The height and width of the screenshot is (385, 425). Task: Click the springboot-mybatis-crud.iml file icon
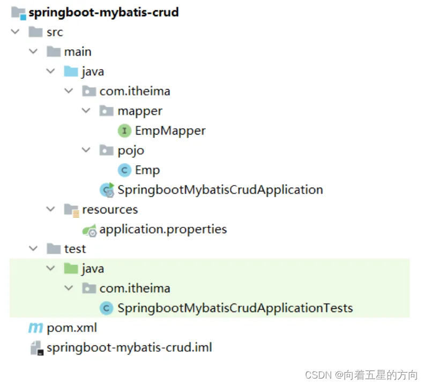click(36, 348)
